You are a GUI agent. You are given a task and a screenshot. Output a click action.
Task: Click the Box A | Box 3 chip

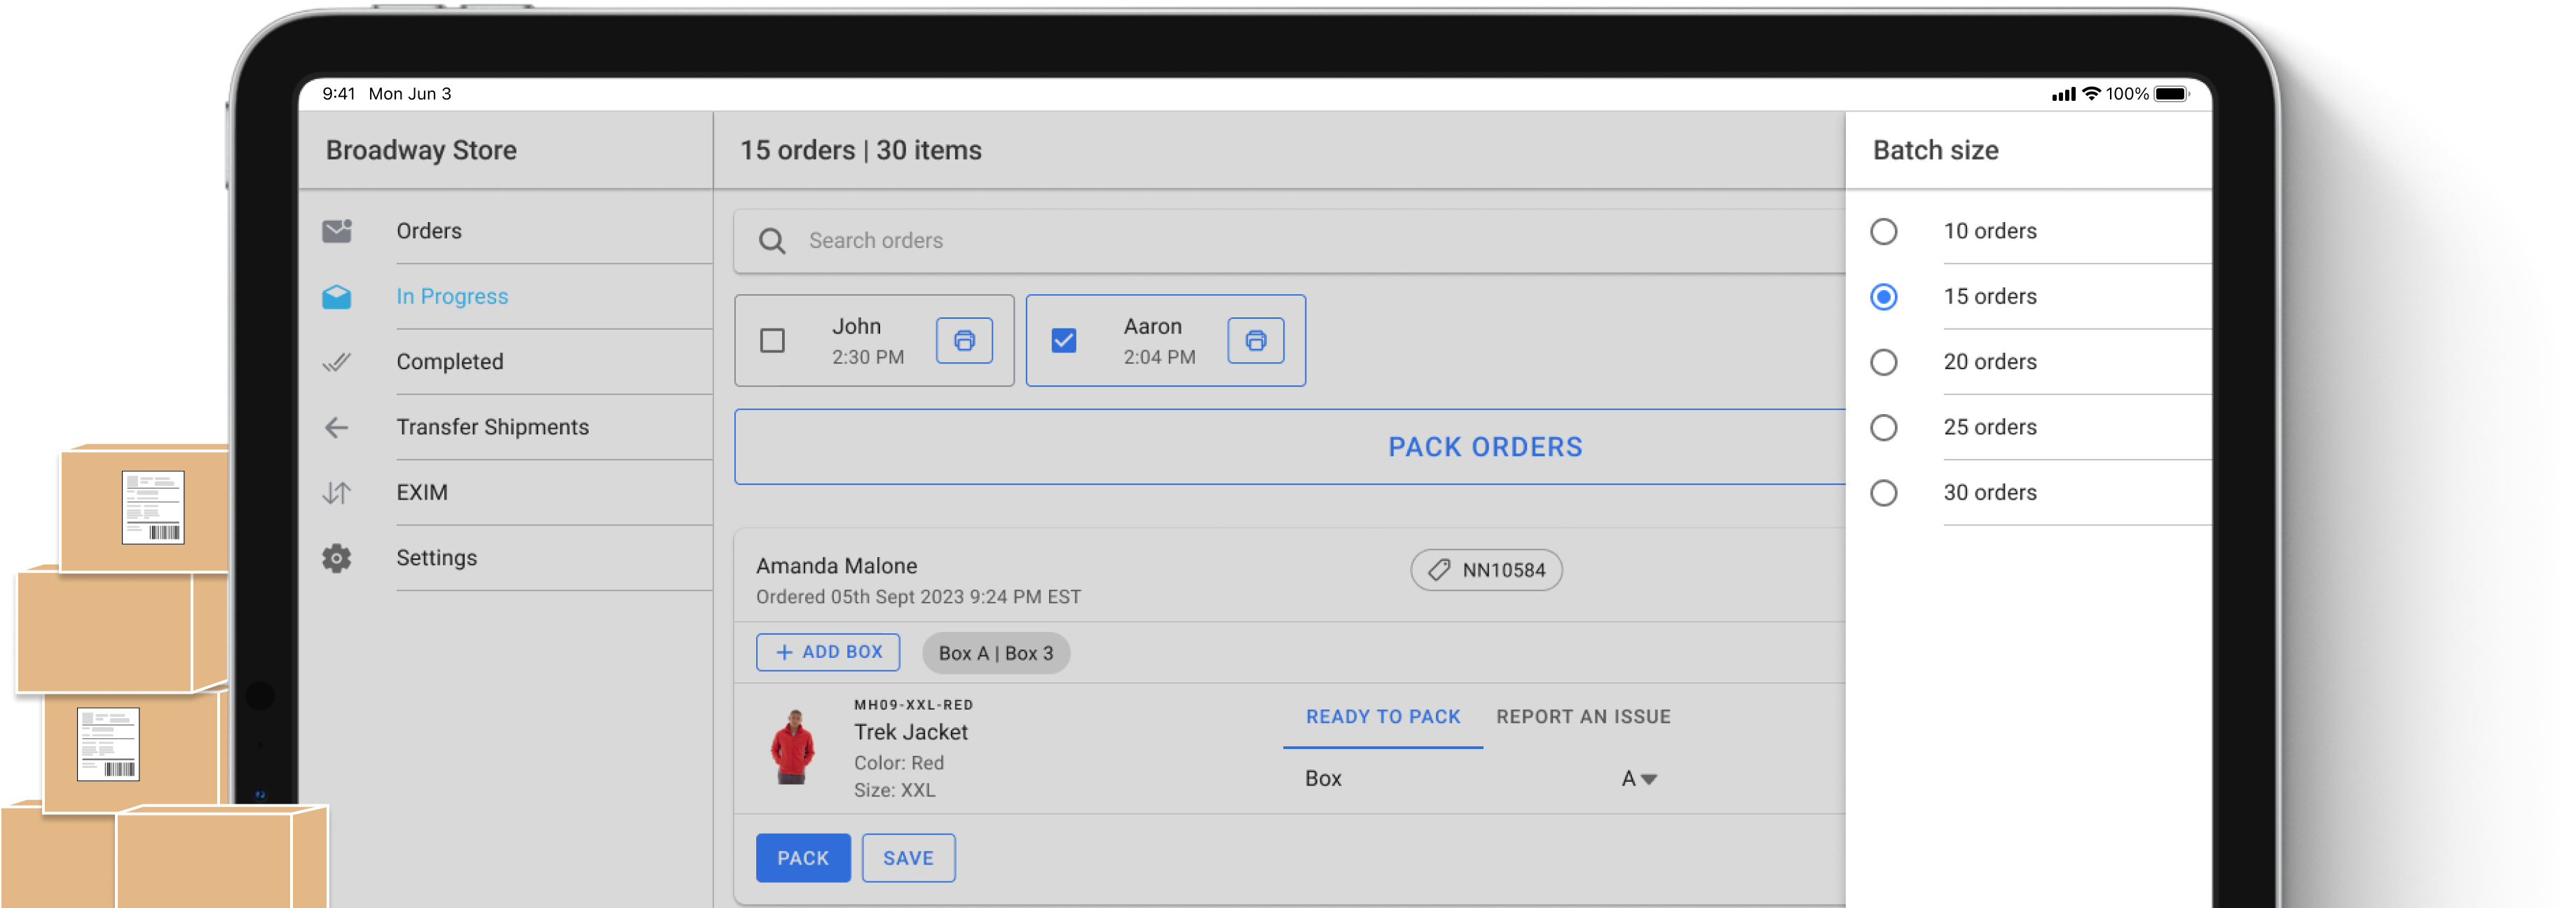click(996, 653)
